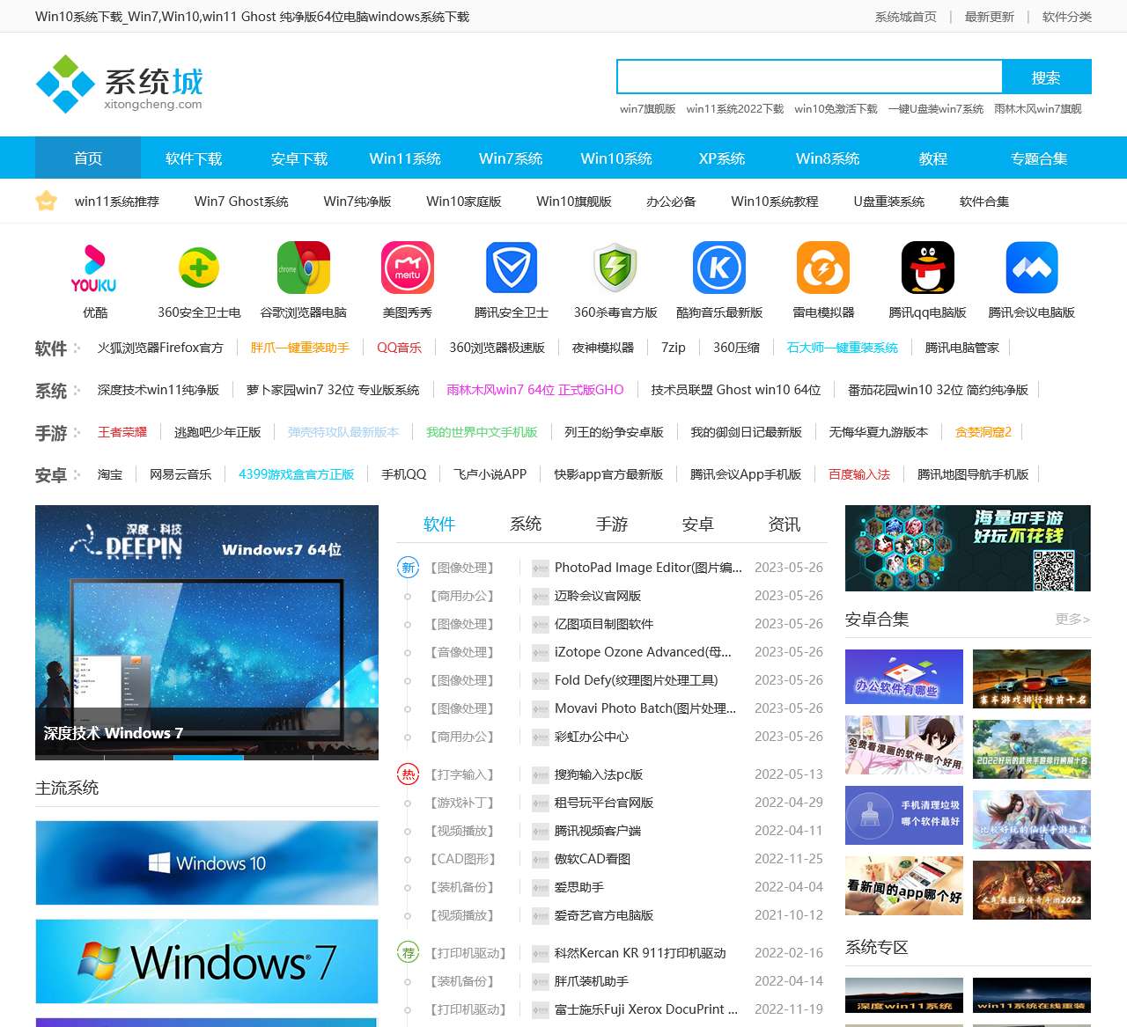This screenshot has width=1127, height=1027.
Task: Click the 百度输入法 link
Action: [859, 474]
